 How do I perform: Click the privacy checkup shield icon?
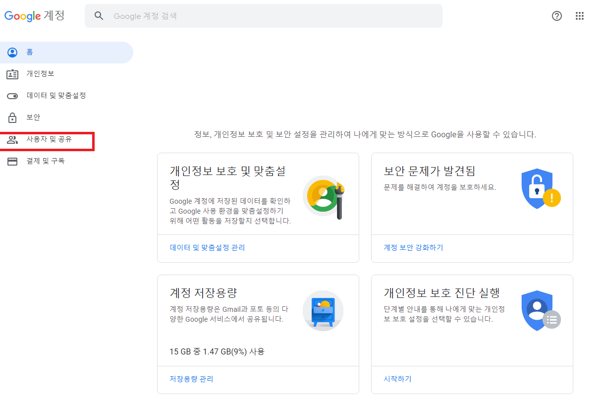537,310
